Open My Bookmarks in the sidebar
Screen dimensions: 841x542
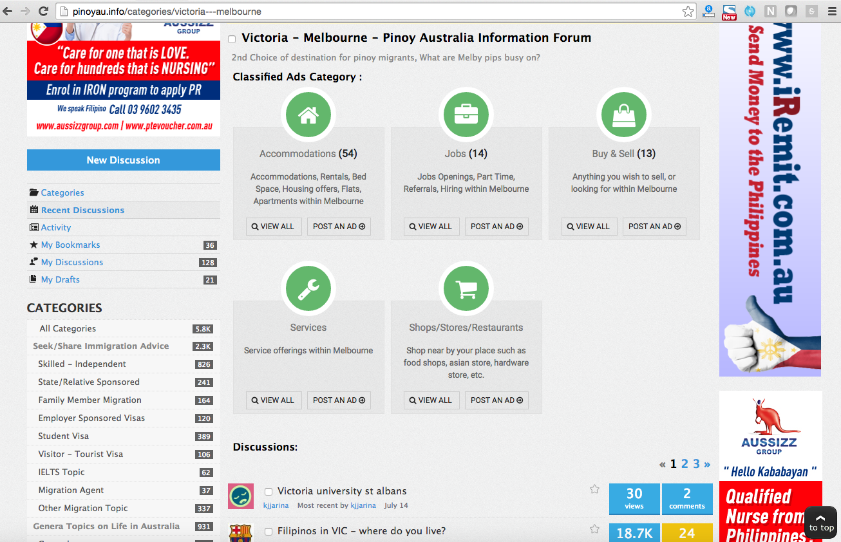(x=70, y=245)
